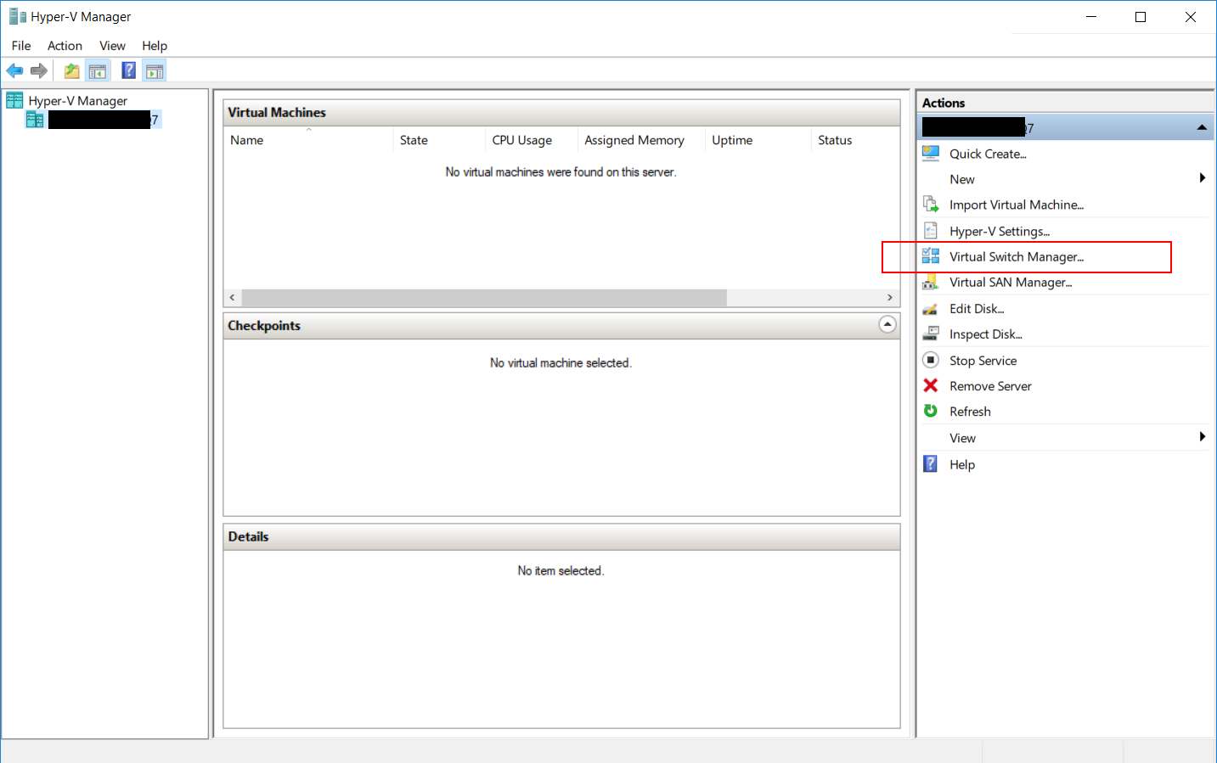Sort by CPU Usage column header
The image size is (1217, 763).
[532, 140]
